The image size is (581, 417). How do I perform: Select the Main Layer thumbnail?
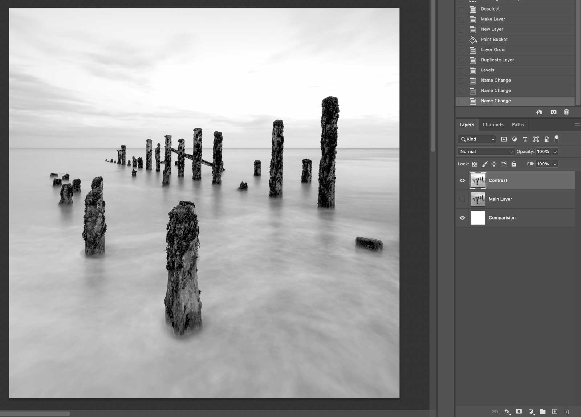[478, 199]
